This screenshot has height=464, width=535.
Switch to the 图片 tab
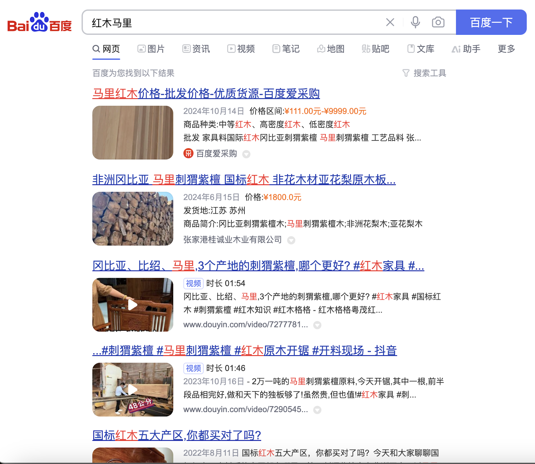click(x=151, y=49)
